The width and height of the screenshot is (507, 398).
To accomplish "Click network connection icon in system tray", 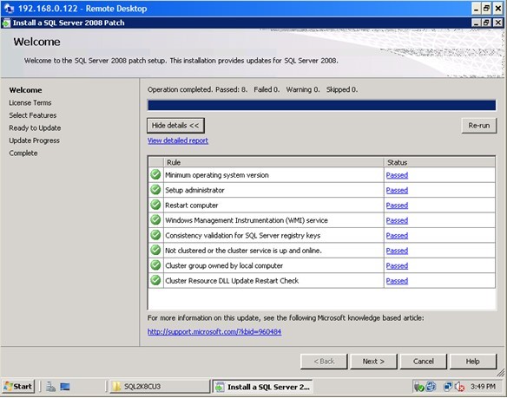I will 448,387.
